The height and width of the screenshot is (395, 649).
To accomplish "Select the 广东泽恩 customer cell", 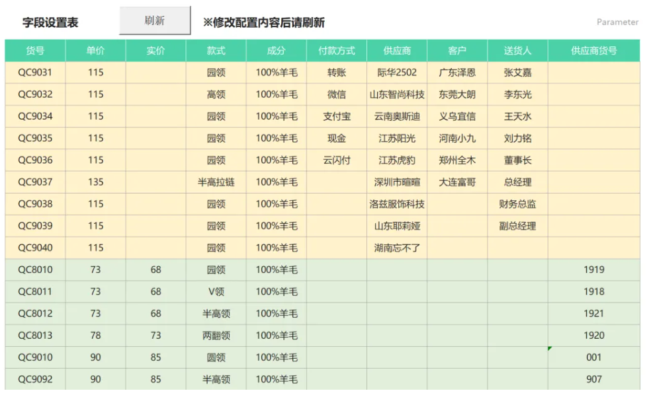I will [x=457, y=73].
